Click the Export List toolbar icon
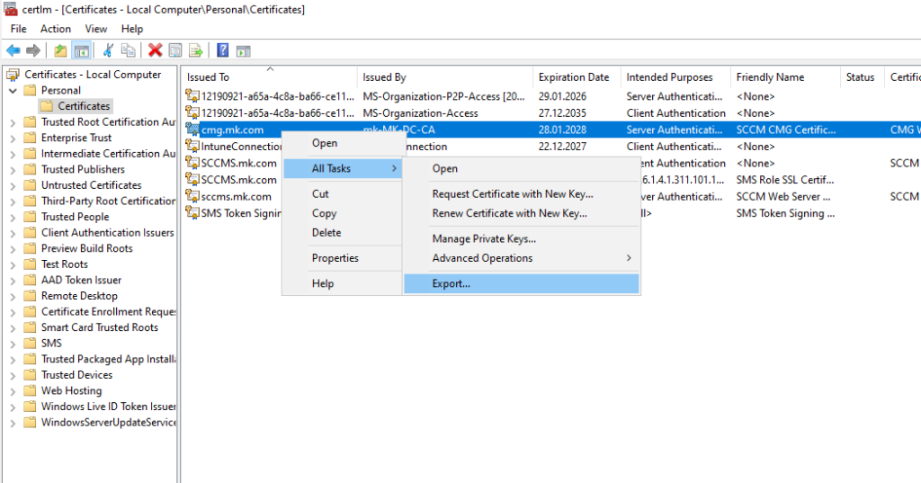This screenshot has width=921, height=483. [x=195, y=50]
